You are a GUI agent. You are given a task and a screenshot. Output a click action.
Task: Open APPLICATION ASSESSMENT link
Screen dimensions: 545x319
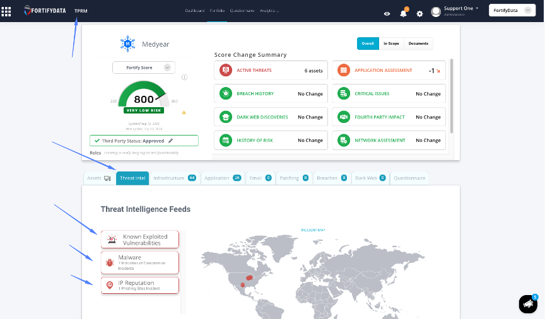pos(383,70)
